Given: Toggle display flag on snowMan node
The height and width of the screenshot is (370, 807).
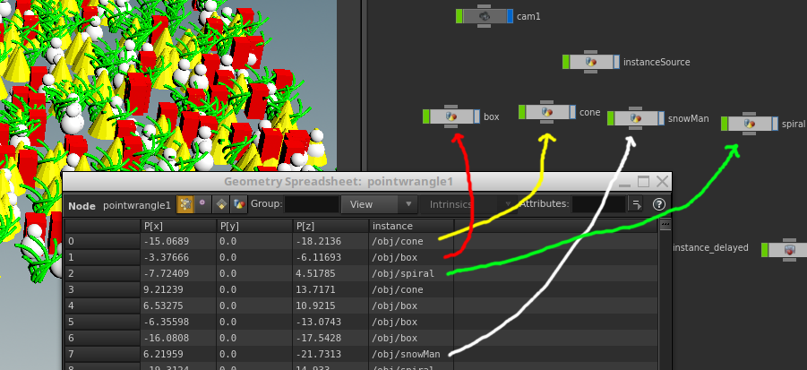Looking at the screenshot, I should tap(661, 118).
